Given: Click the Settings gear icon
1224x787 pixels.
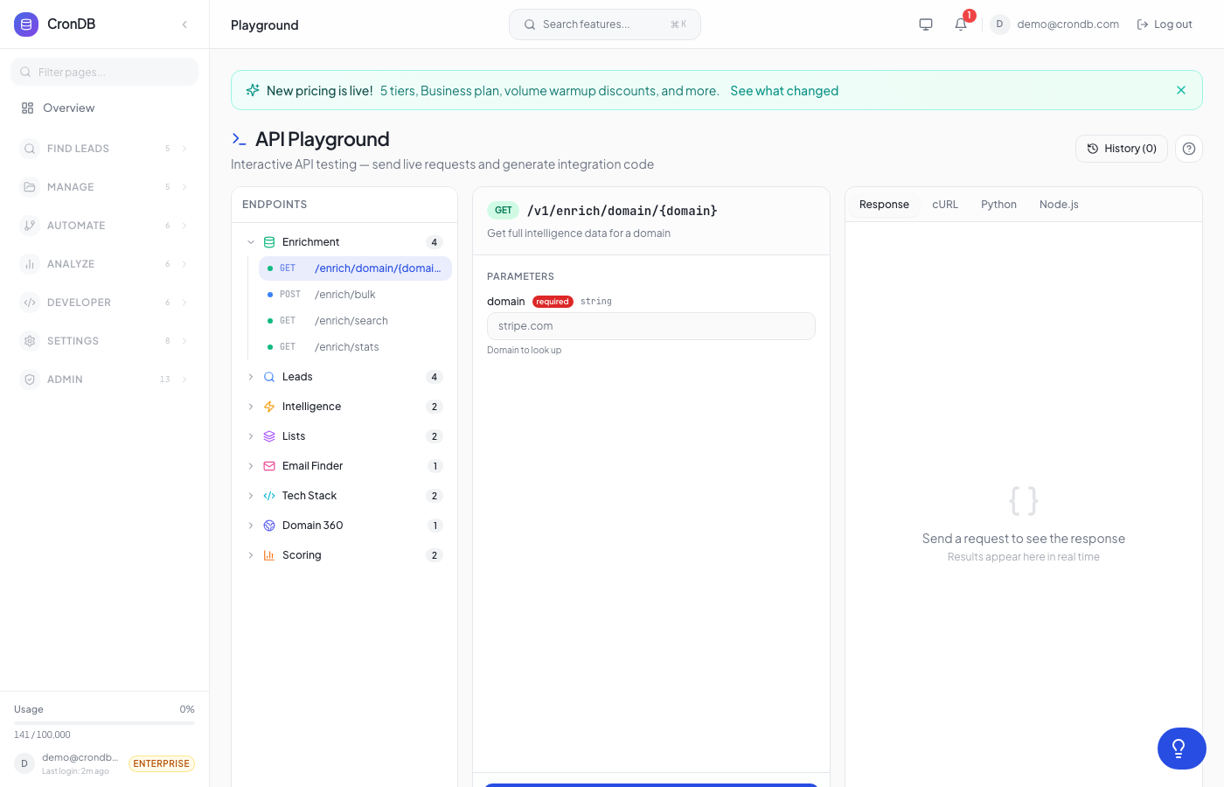Looking at the screenshot, I should click(30, 341).
